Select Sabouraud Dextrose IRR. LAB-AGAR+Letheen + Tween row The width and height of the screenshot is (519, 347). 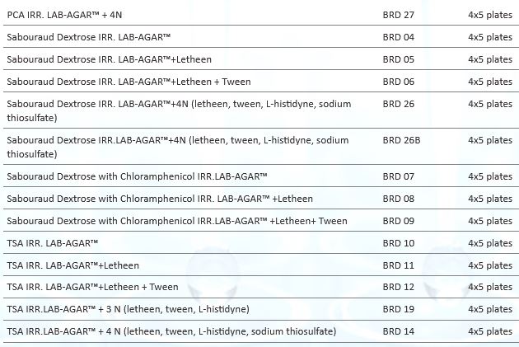[129, 82]
